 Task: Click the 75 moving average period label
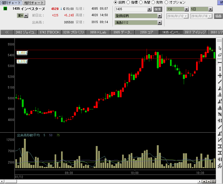point(58,135)
